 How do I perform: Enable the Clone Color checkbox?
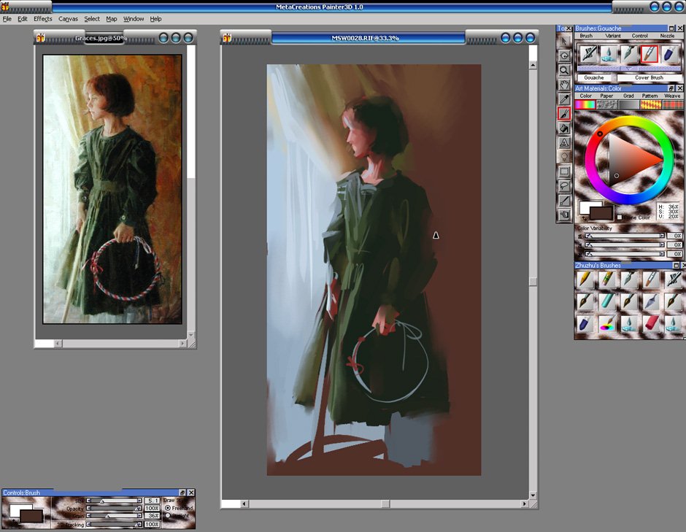coord(620,217)
